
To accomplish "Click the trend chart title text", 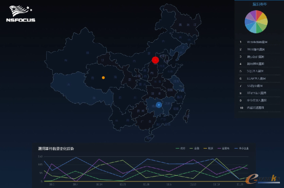I will pyautogui.click(x=56, y=149).
